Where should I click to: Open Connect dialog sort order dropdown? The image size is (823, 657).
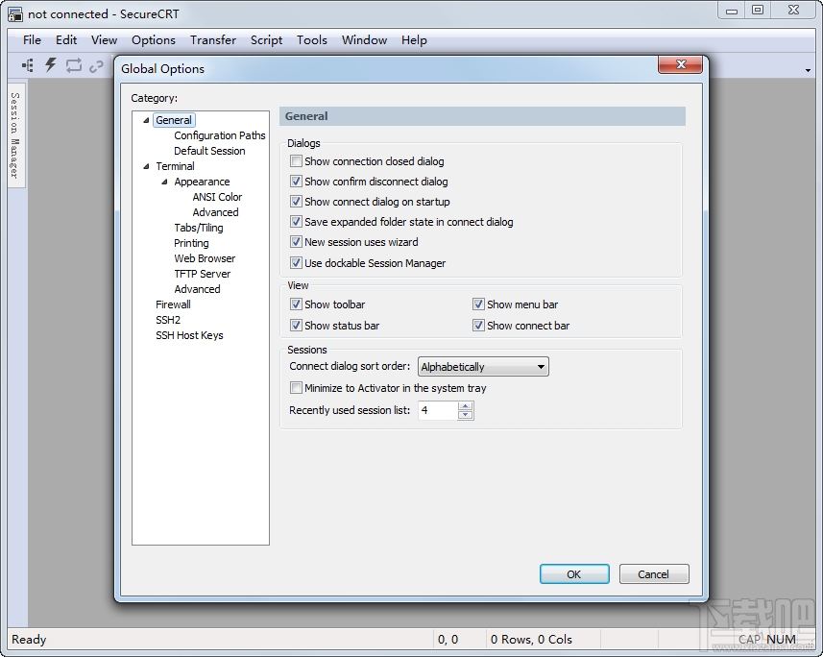point(483,367)
